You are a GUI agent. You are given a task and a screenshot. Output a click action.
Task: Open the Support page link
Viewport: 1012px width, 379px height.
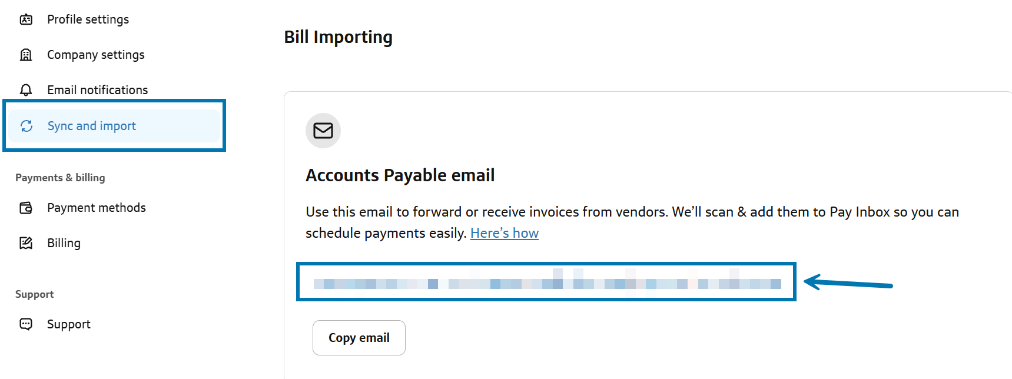click(x=68, y=324)
